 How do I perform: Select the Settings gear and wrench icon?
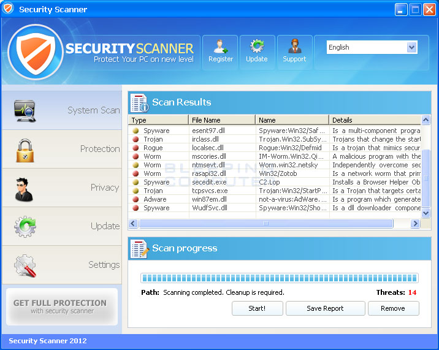coord(25,265)
